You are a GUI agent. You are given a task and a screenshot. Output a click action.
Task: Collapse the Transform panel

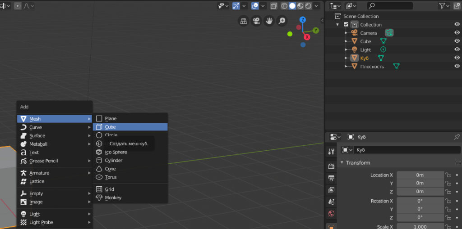(x=342, y=163)
